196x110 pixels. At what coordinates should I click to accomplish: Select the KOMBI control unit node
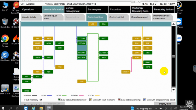pos(38,43)
